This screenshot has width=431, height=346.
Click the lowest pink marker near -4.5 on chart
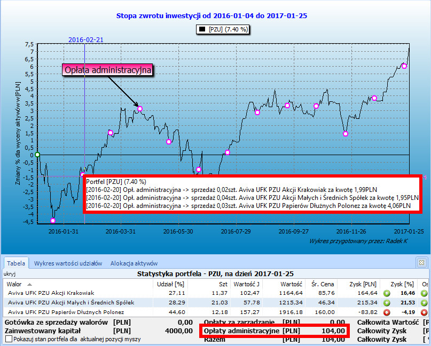coord(52,221)
